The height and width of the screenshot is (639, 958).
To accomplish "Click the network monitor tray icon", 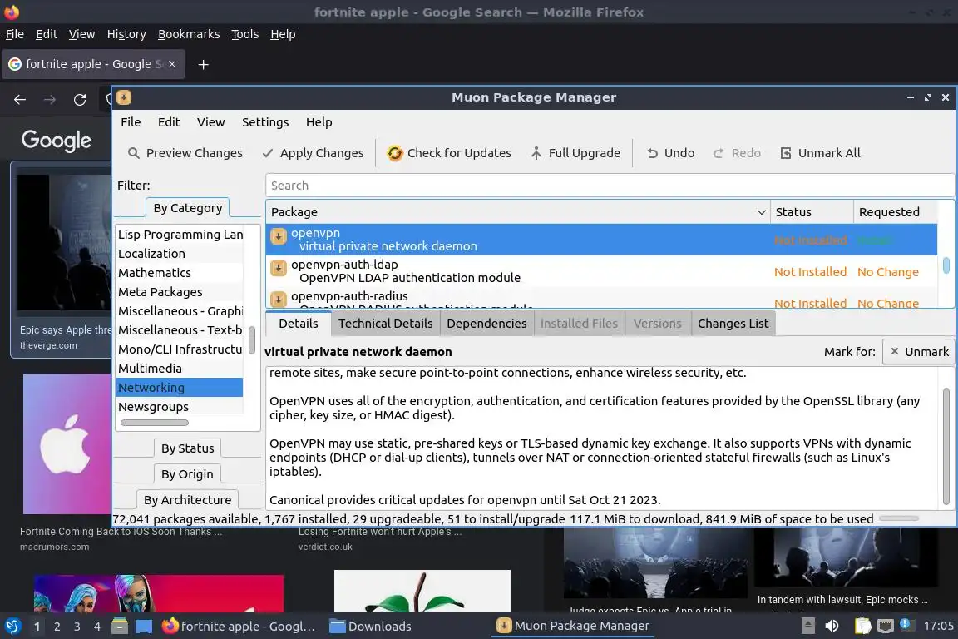I will pyautogui.click(x=885, y=626).
